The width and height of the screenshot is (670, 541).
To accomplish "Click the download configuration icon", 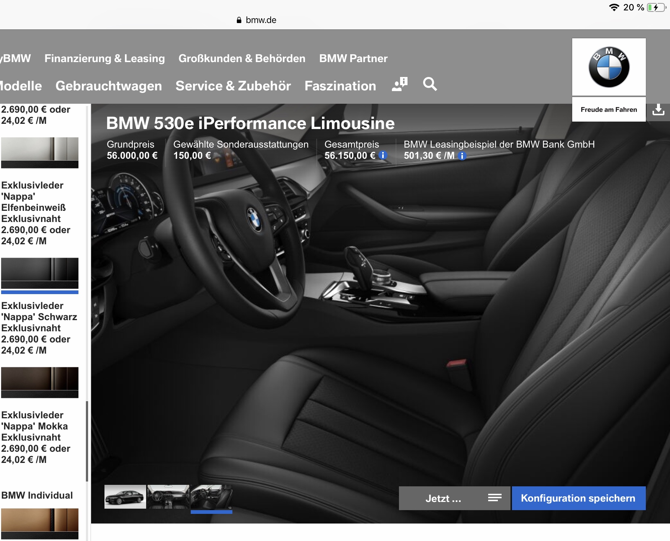I will [x=658, y=109].
